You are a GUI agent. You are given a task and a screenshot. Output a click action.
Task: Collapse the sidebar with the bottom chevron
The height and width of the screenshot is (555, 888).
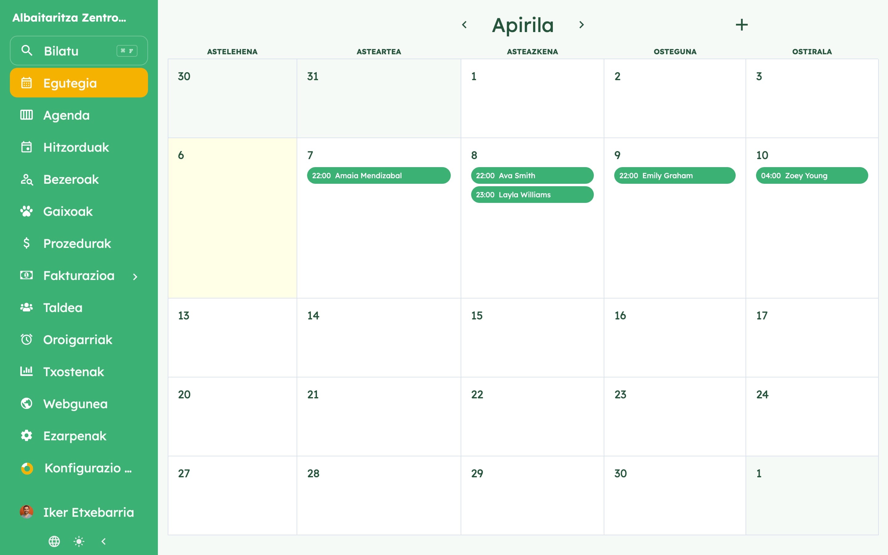(x=104, y=541)
